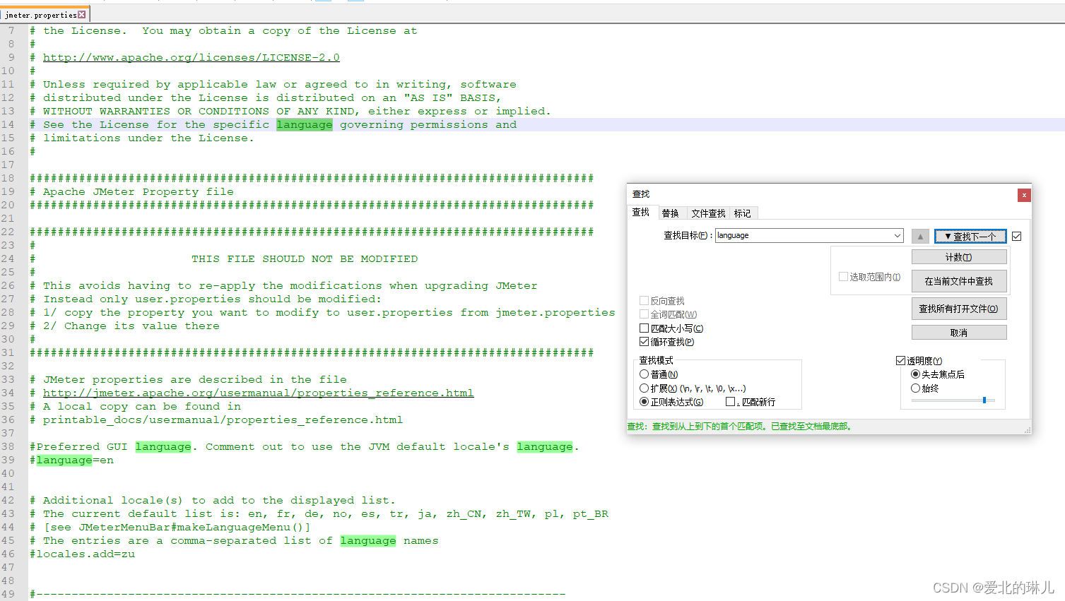
Task: Open the 标记 tab
Action: coord(743,213)
